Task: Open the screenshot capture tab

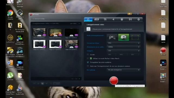Action: (x=130, y=19)
